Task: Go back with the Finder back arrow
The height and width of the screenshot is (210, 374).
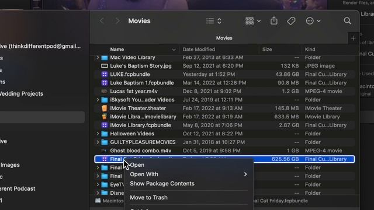Action: click(102, 21)
